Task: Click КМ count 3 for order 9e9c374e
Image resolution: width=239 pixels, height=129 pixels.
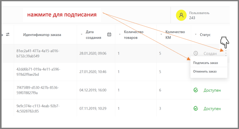Action: click(x=160, y=108)
